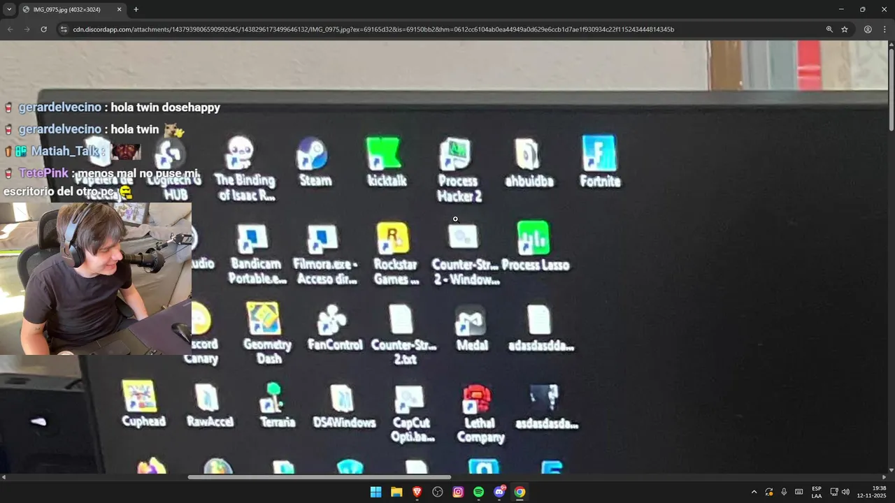Open the Chrome three-dot menu
This screenshot has width=895, height=503.
tap(884, 29)
